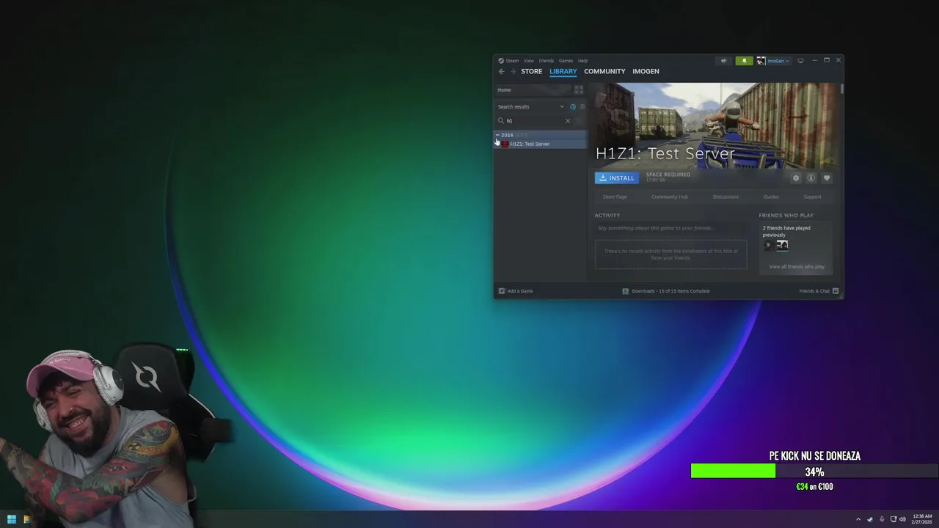Open volume control in system tray
The height and width of the screenshot is (528, 939).
tap(902, 519)
